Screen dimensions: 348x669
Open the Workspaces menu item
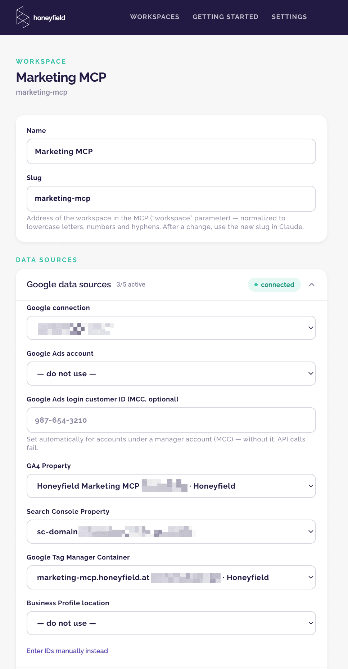(x=155, y=17)
